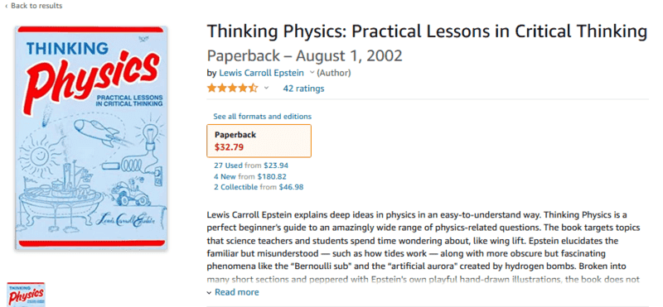View the 42 ratings
663x307 pixels.
click(303, 89)
